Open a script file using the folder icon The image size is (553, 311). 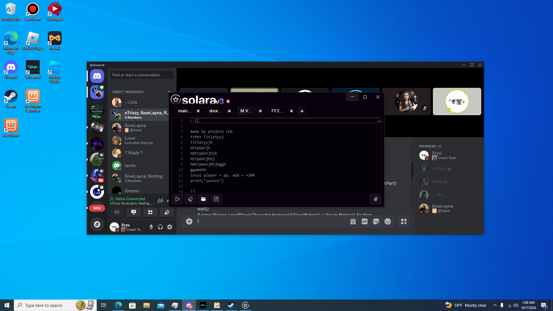[x=203, y=199]
